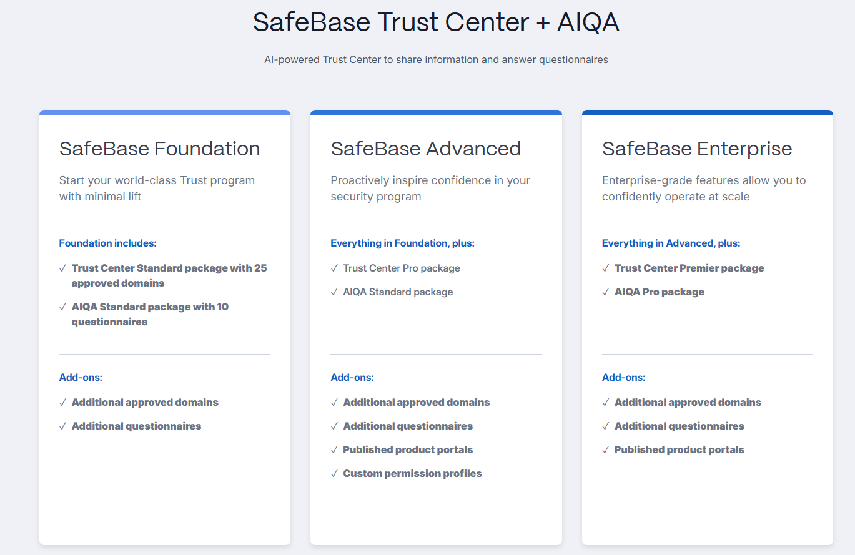Click checkmark beside Trust Center Pro package
The width and height of the screenshot is (855, 555).
coord(334,268)
